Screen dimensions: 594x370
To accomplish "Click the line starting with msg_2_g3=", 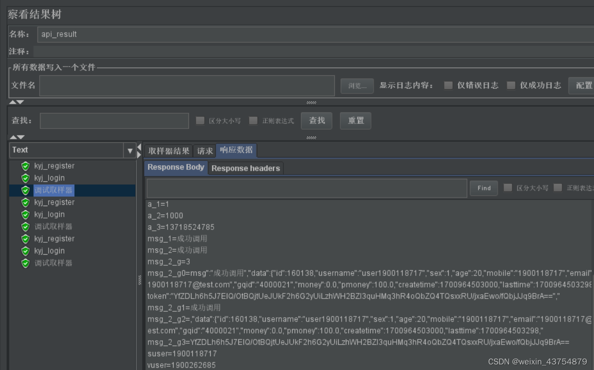I will pyautogui.click(x=358, y=342).
